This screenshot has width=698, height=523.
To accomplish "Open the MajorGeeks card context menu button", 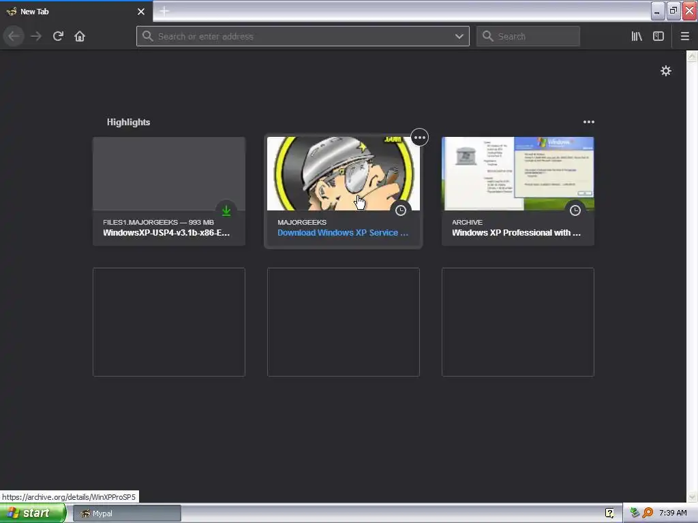I will [419, 138].
